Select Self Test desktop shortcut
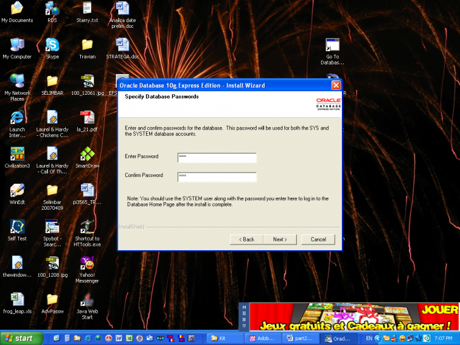 pyautogui.click(x=17, y=231)
